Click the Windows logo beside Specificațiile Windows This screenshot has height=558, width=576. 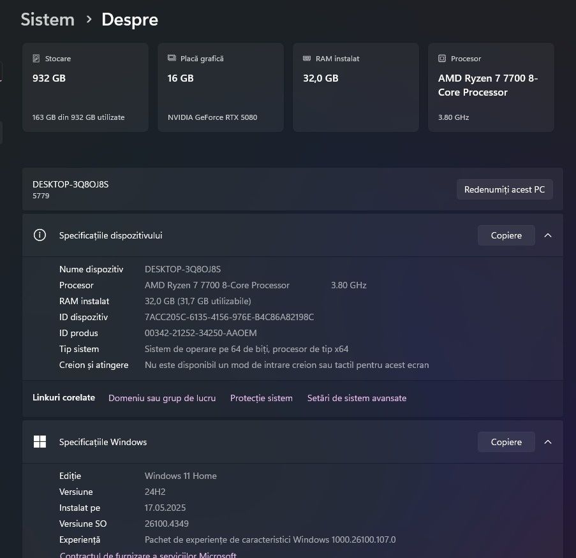click(40, 441)
